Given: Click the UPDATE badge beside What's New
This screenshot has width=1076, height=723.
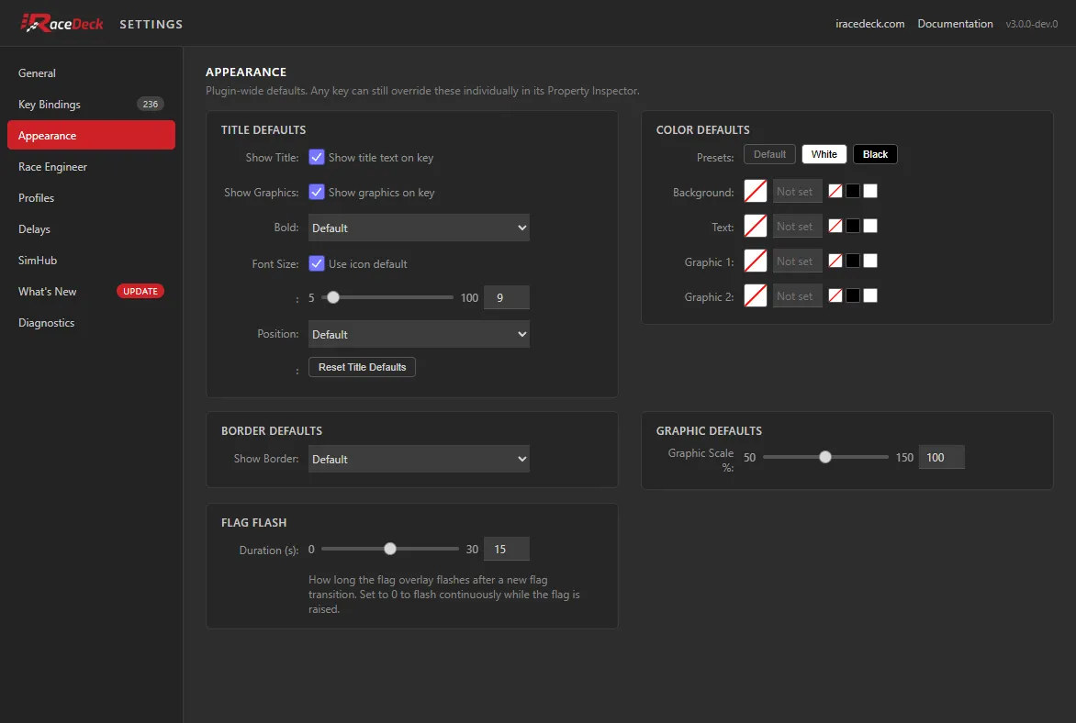Looking at the screenshot, I should pyautogui.click(x=140, y=291).
